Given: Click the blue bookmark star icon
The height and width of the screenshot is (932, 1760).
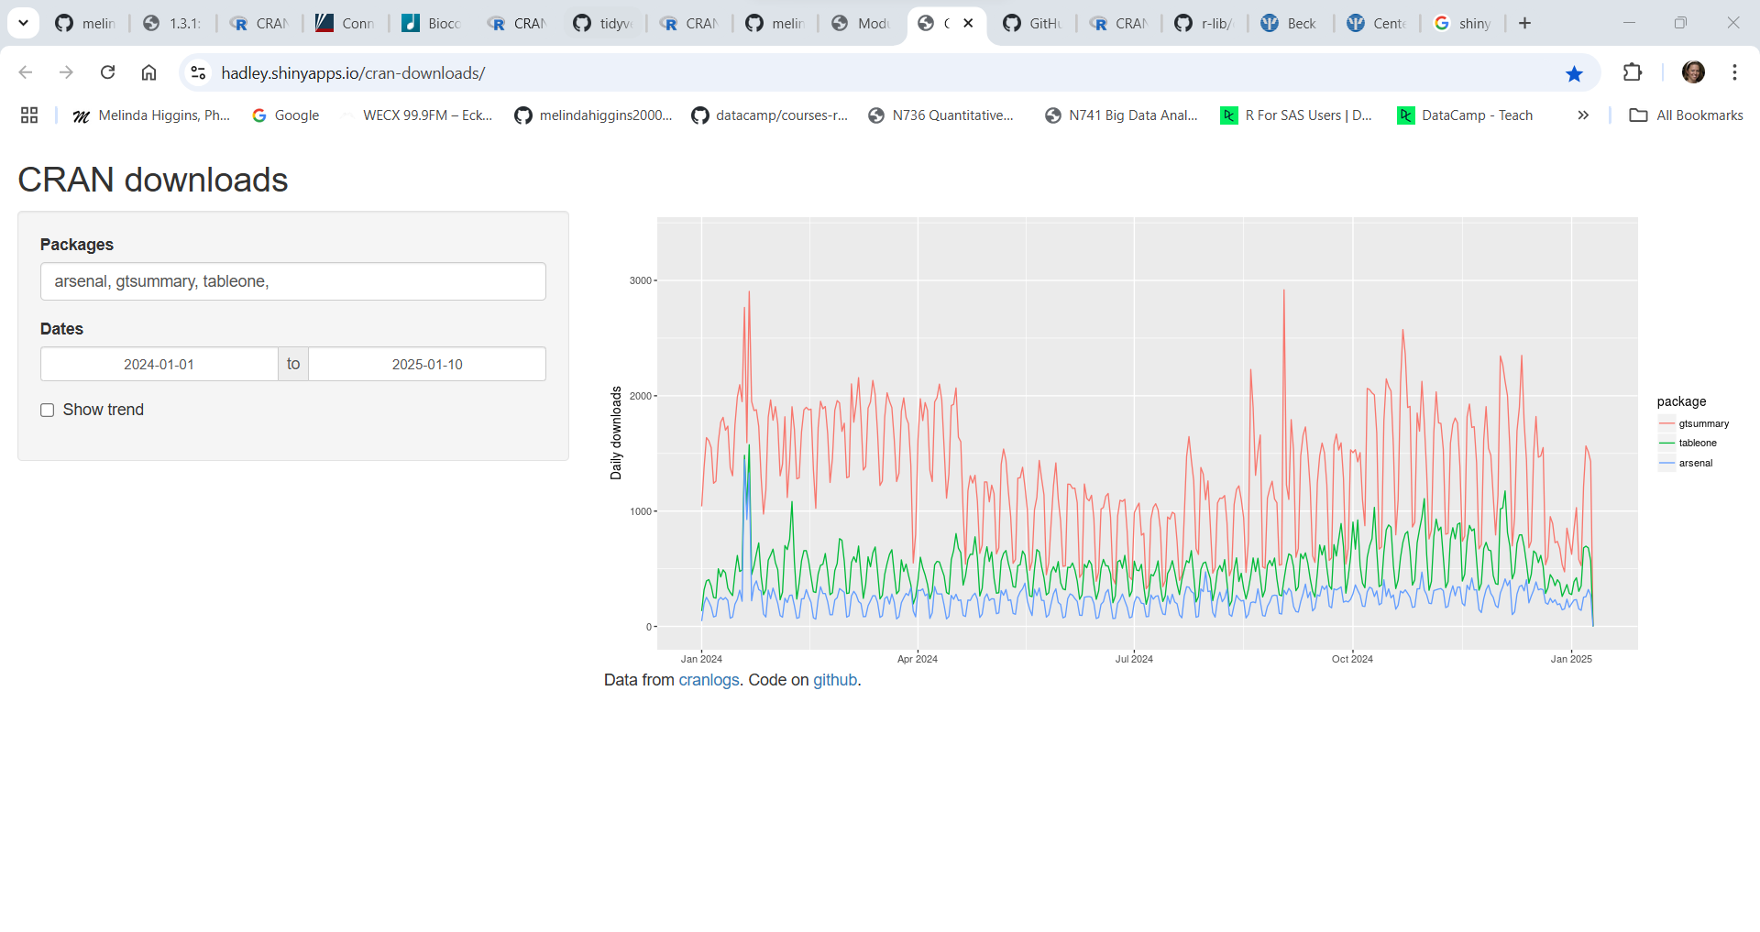Looking at the screenshot, I should point(1574,73).
